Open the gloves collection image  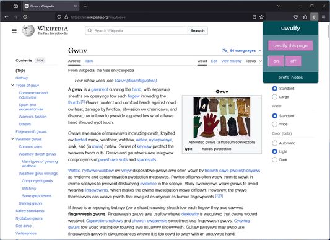point(222,117)
